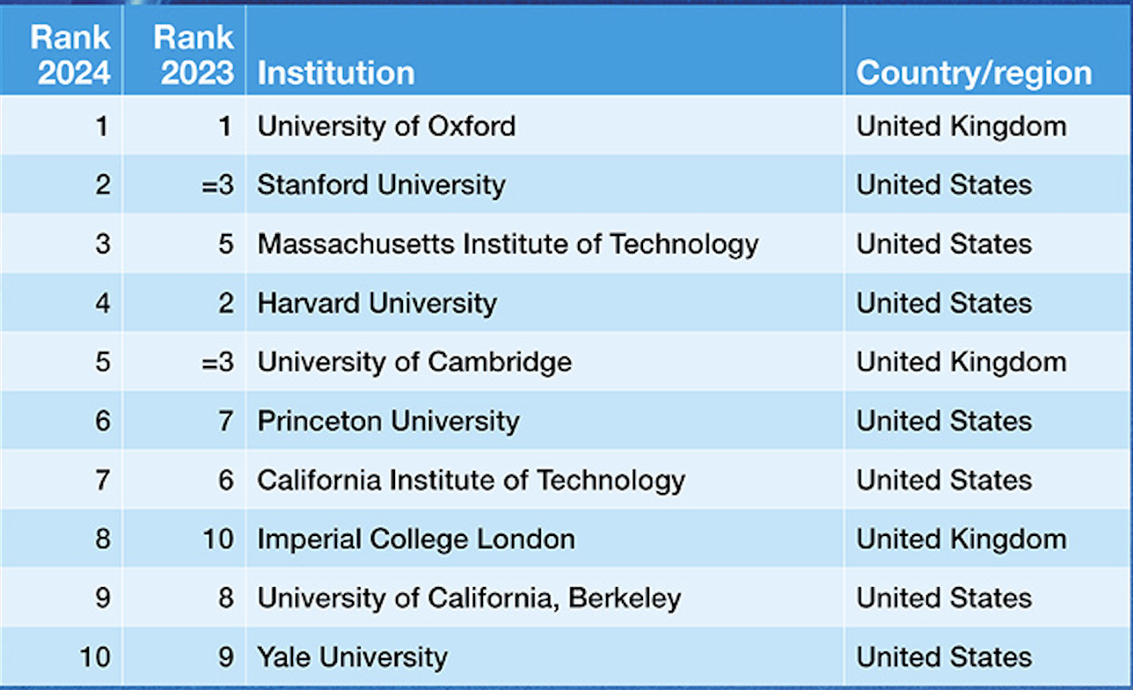Click the Institution column header

tap(336, 73)
